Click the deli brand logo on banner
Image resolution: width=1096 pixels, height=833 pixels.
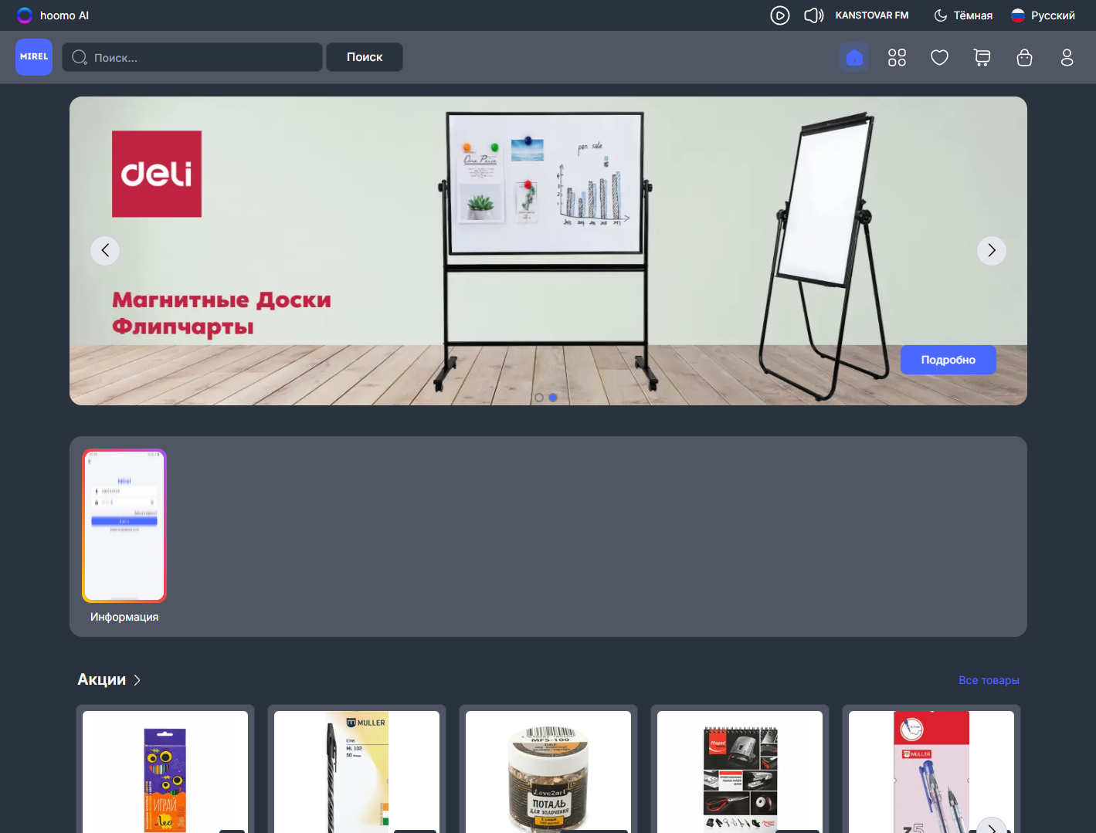click(157, 174)
